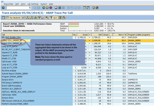The width and height of the screenshot is (154, 106).
Task: Click the Create New Session icon
Action: tap(85, 8)
